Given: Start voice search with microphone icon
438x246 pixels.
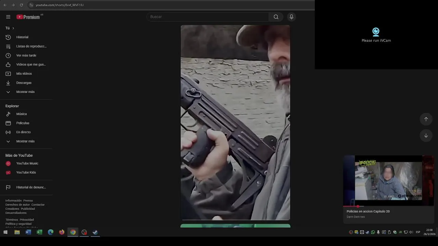Looking at the screenshot, I should pyautogui.click(x=292, y=17).
